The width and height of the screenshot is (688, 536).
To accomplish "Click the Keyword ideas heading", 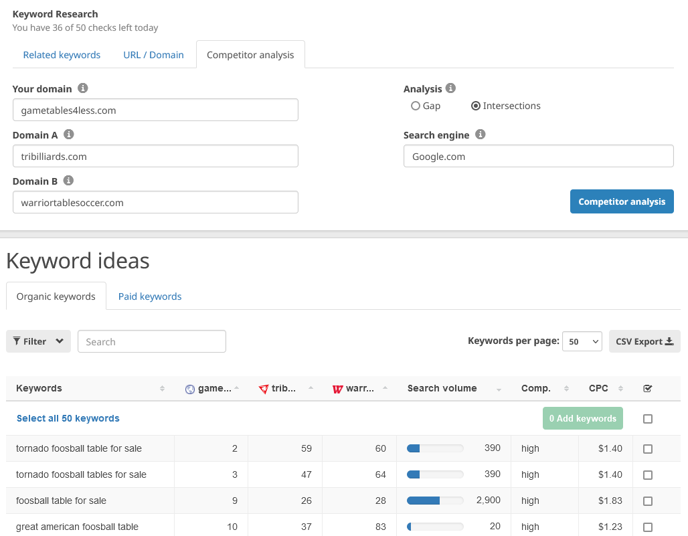I will (78, 261).
